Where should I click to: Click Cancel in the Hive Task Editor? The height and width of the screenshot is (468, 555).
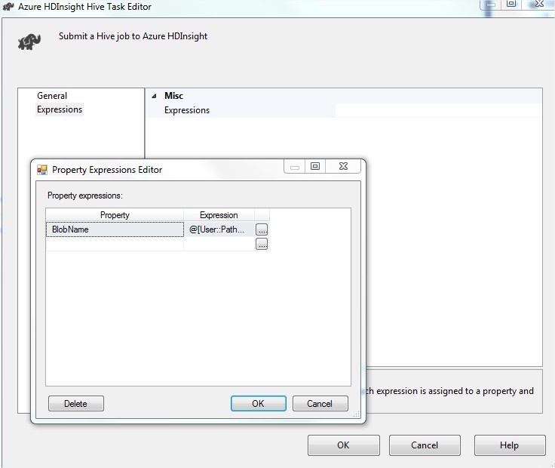(x=425, y=445)
